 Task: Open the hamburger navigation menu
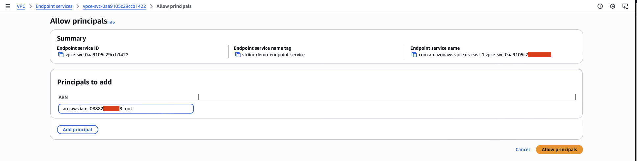(x=8, y=6)
